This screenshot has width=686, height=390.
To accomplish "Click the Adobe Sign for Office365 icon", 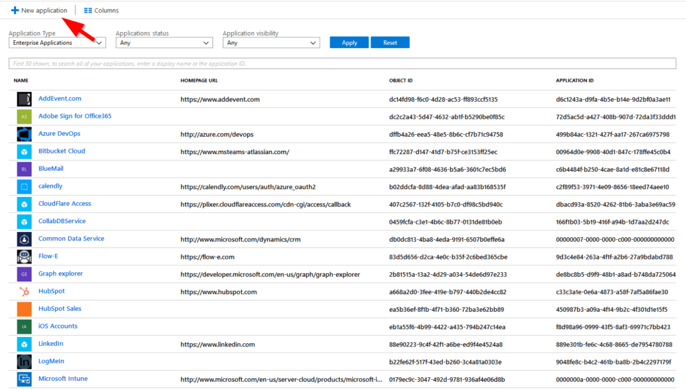I will click(24, 117).
